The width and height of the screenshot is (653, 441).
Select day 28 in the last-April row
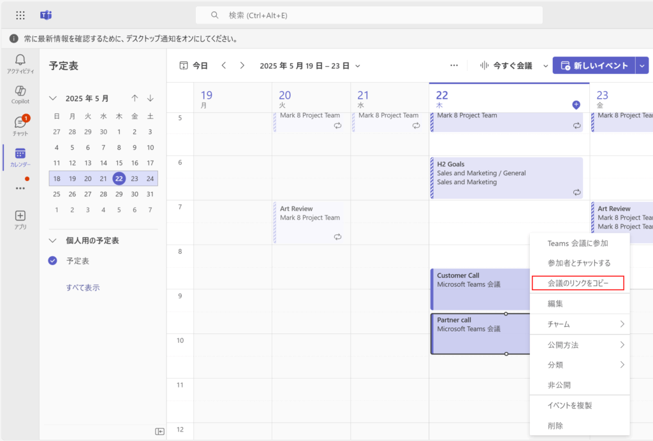[x=73, y=132]
